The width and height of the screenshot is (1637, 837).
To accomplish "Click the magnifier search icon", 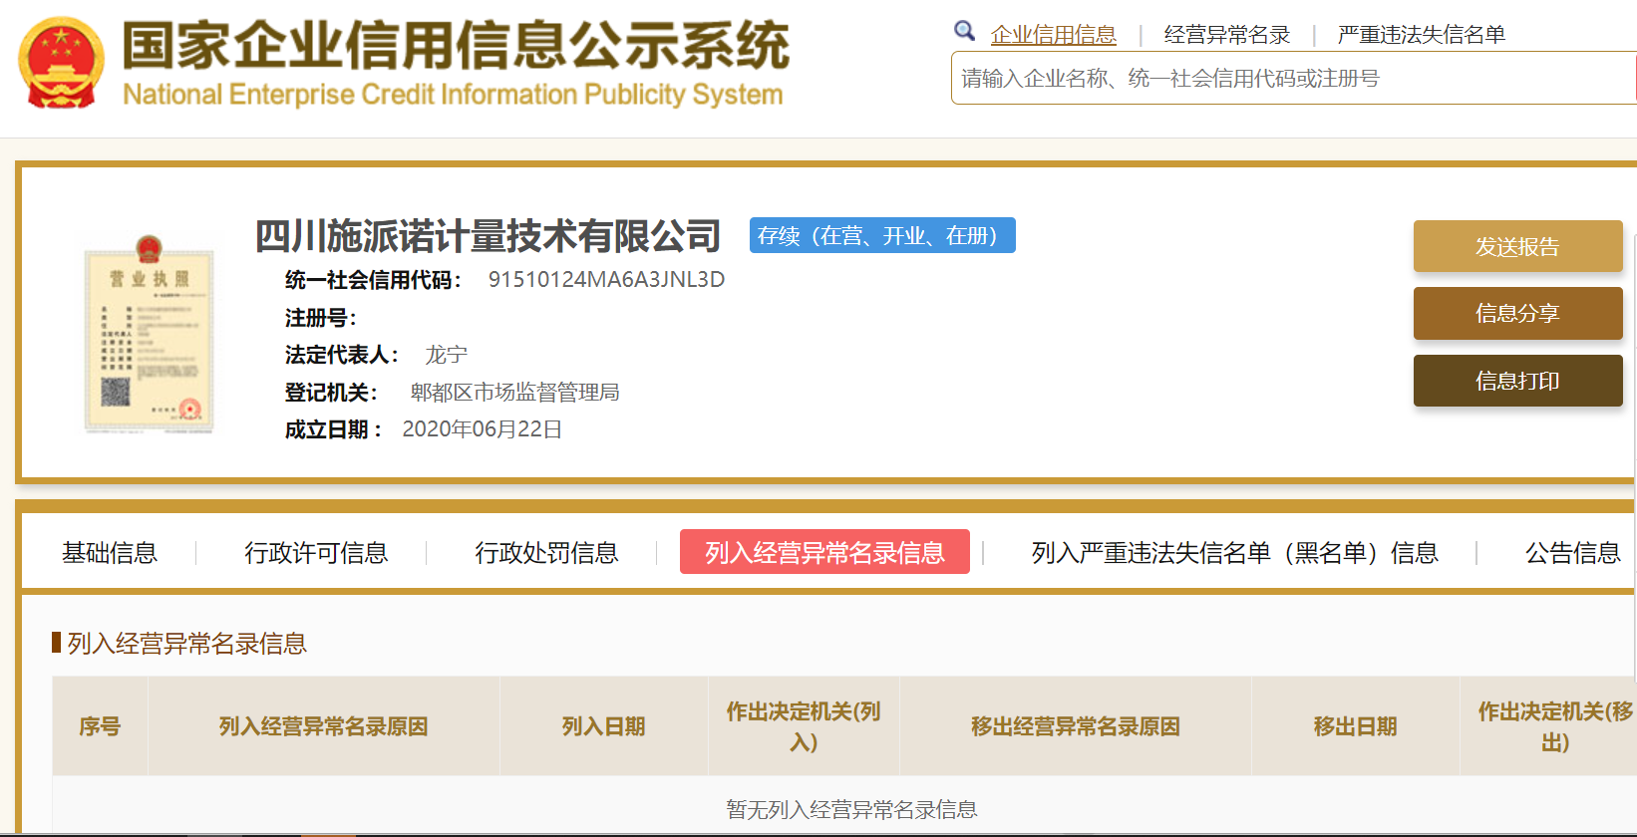I will pos(964,31).
